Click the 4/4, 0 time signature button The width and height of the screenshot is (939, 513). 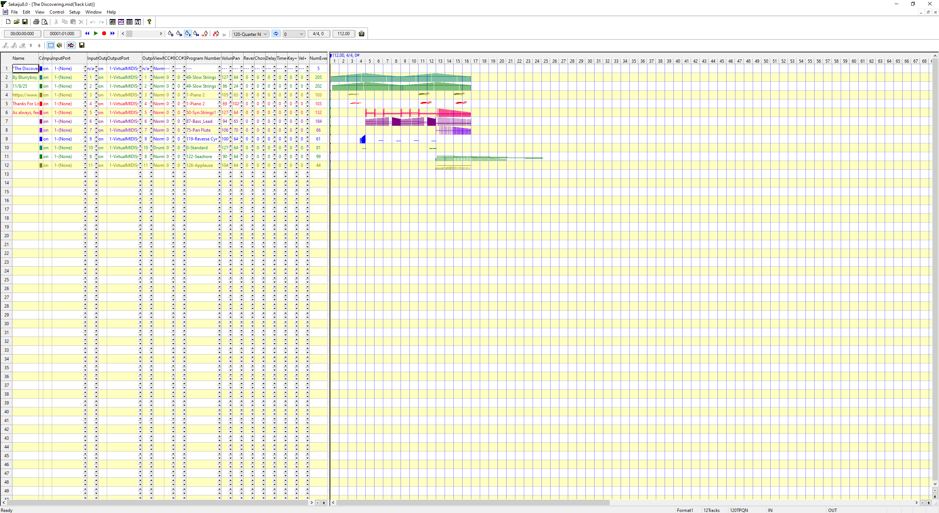coord(318,34)
